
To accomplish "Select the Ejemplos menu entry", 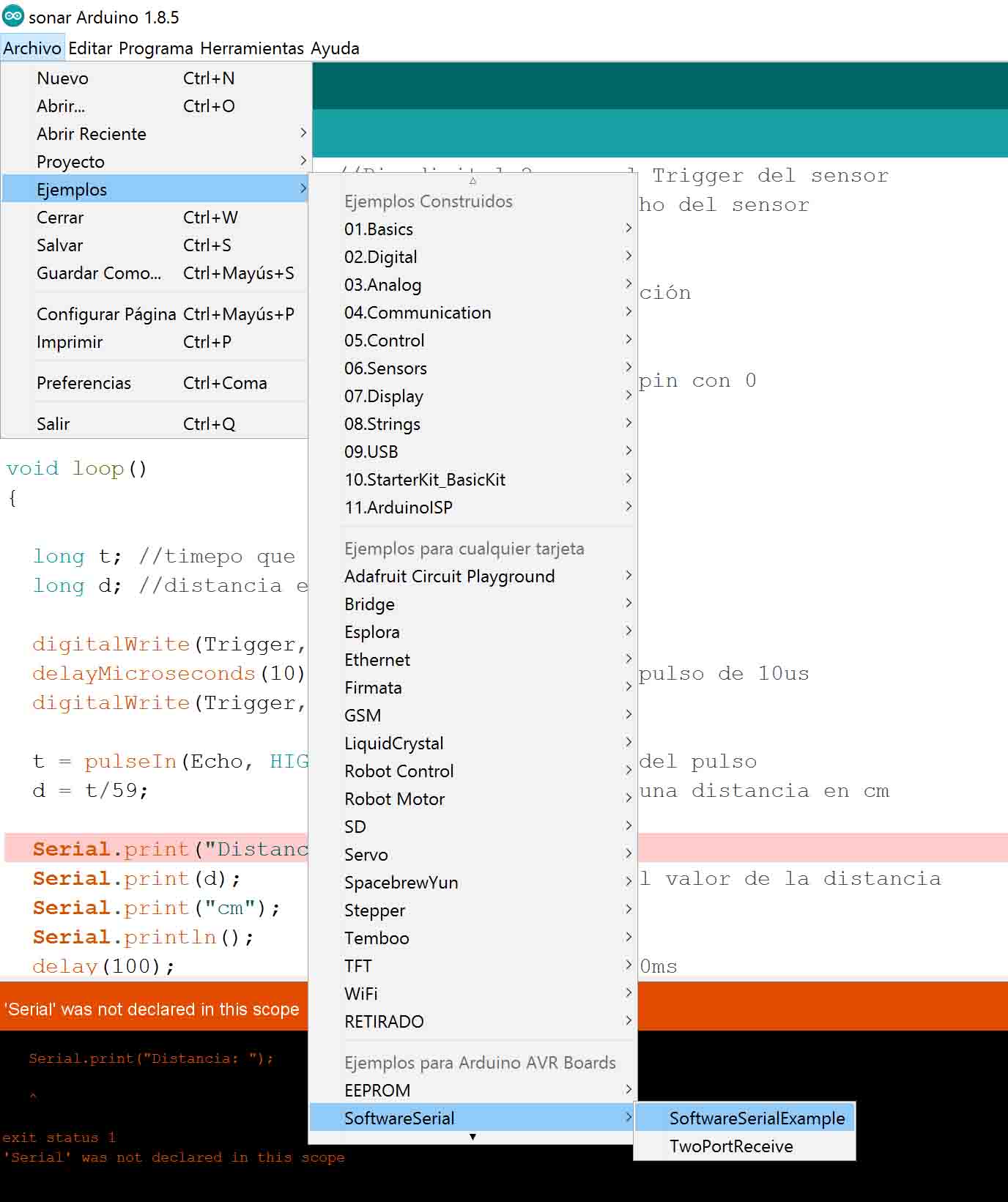I will click(155, 190).
